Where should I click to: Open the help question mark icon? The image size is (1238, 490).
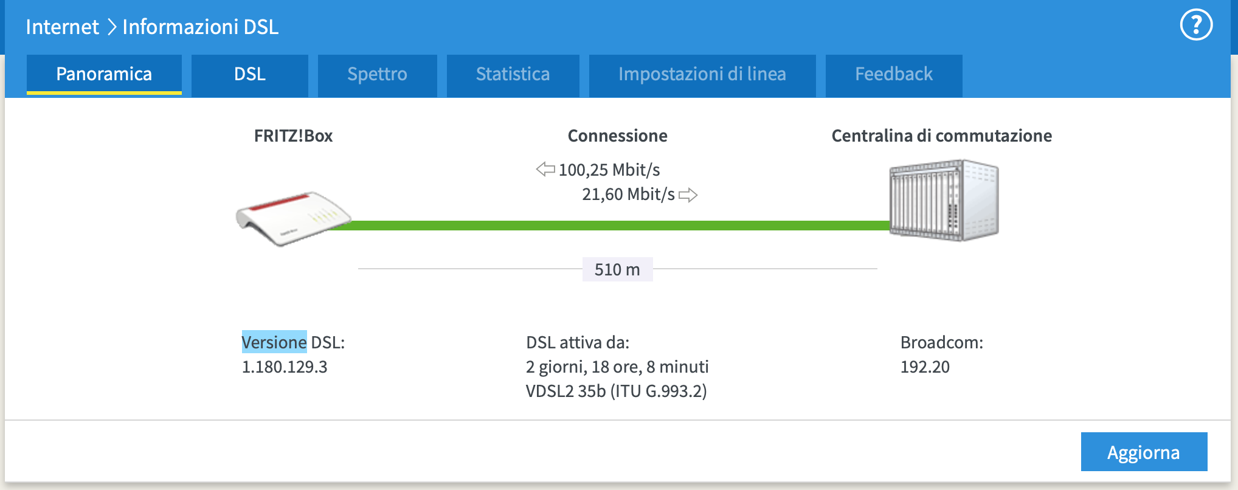[1196, 25]
